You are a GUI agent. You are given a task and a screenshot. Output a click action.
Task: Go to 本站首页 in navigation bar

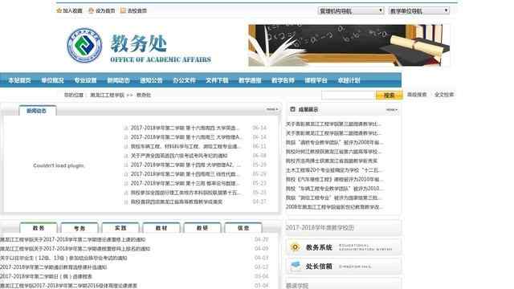[19, 80]
